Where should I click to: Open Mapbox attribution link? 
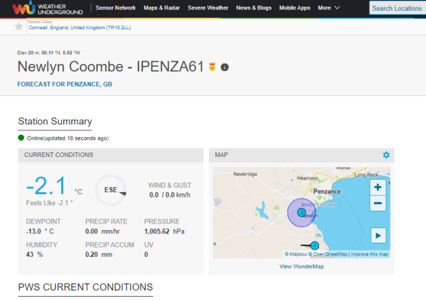[x=296, y=254]
